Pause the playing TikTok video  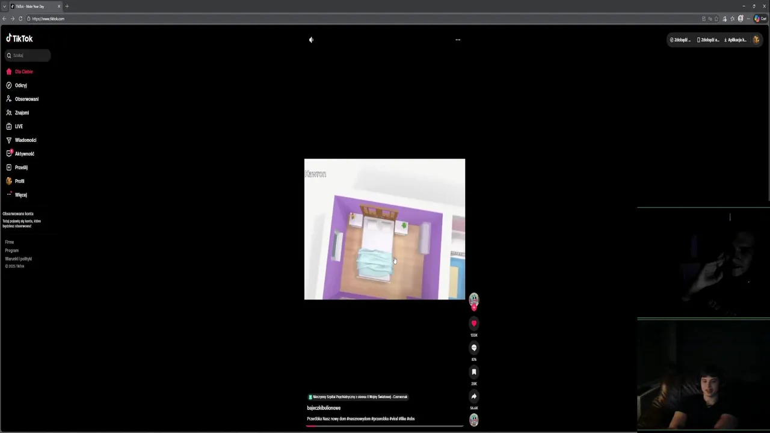tap(384, 229)
